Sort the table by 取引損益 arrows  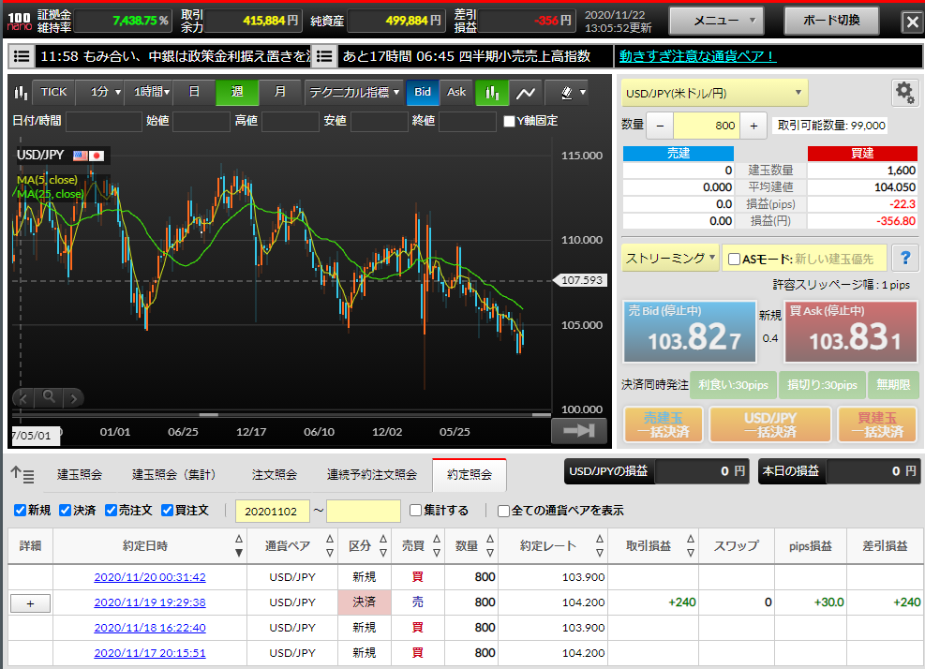coord(690,545)
